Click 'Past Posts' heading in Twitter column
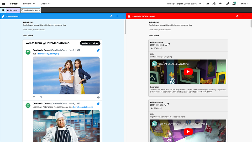Viewport: 252px width, 142px height. pos(28,35)
